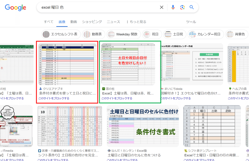Block the まいにちdoda result site
This screenshot has width=249, height=161.
click(x=176, y=98)
